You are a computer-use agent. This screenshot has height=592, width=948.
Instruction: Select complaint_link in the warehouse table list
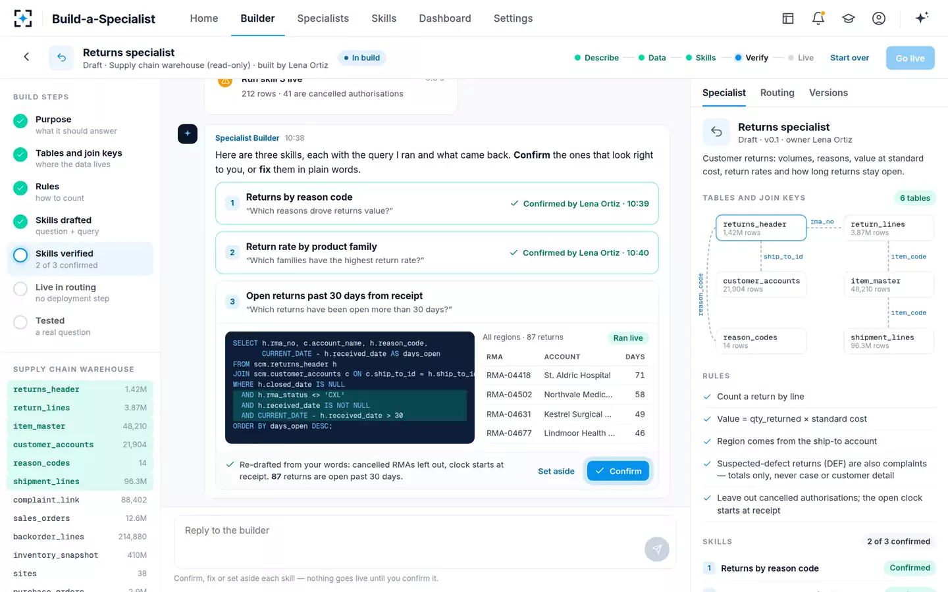pyautogui.click(x=80, y=500)
